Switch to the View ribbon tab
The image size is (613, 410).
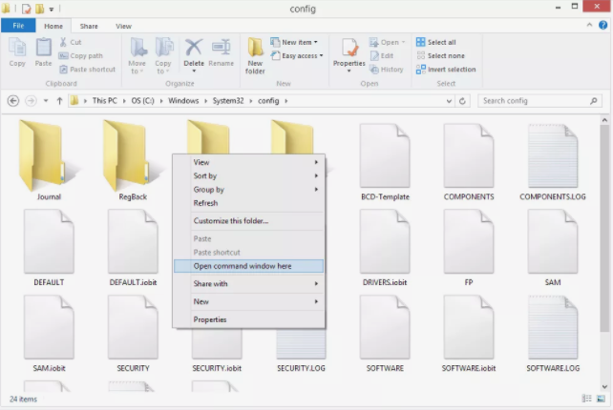(123, 26)
